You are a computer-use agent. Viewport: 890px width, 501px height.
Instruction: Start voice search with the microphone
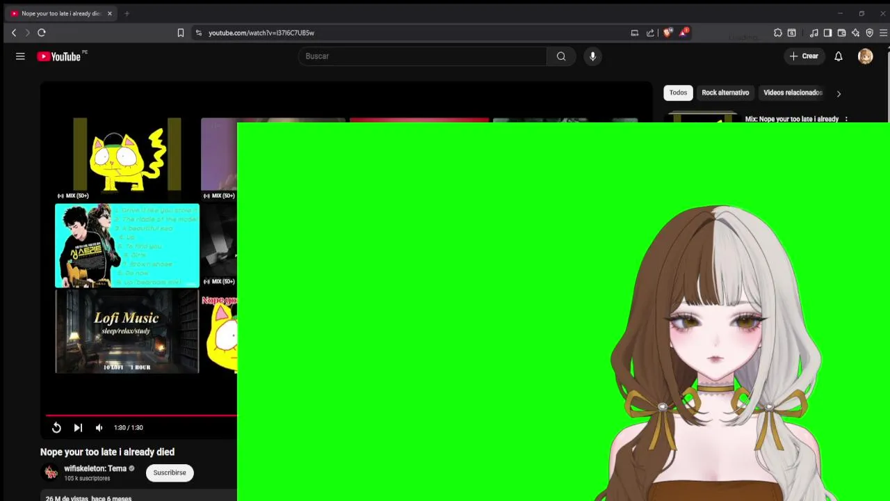[592, 56]
